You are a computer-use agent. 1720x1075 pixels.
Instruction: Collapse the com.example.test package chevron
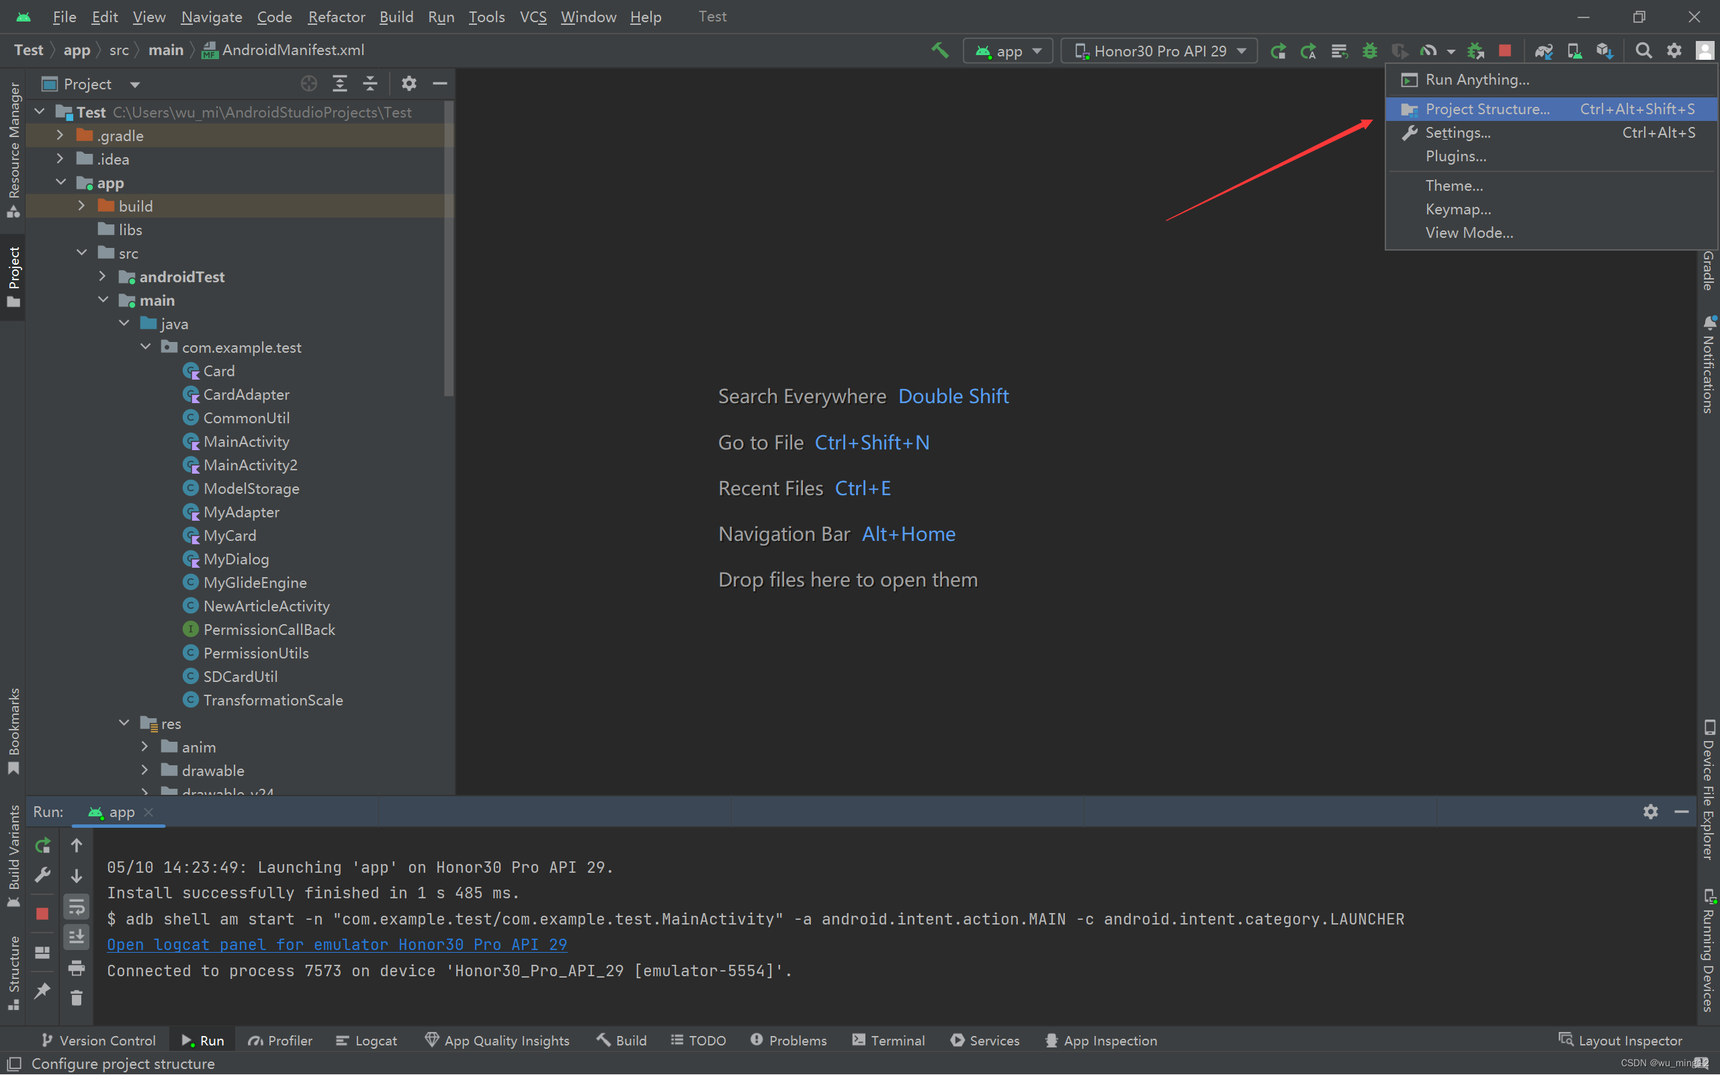(x=146, y=346)
